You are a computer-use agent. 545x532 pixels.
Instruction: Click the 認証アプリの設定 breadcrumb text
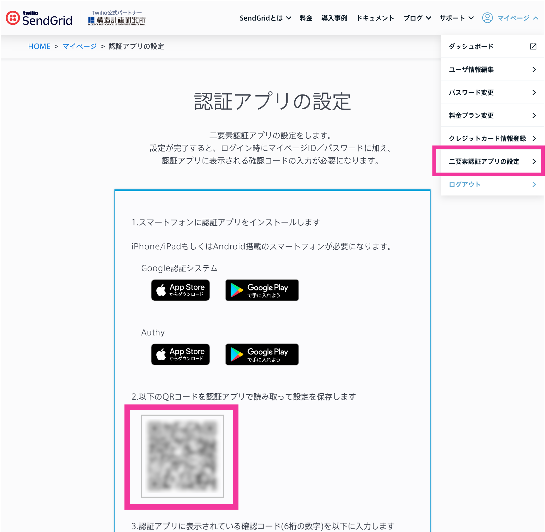136,46
